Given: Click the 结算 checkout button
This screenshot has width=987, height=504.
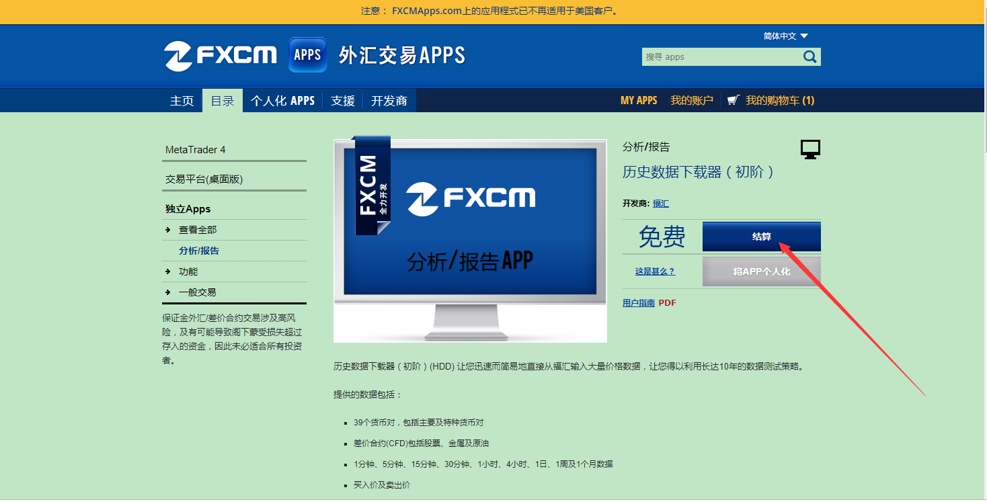Looking at the screenshot, I should 762,237.
